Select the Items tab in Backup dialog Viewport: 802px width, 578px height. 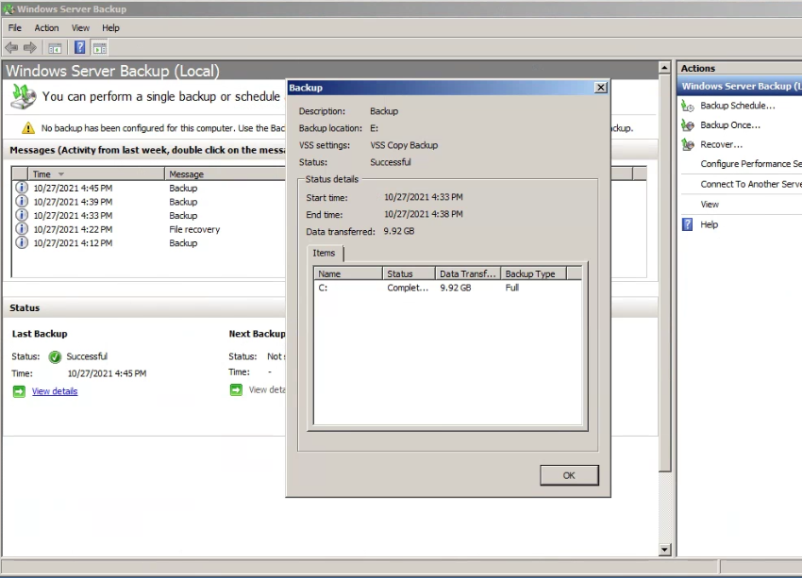coord(325,254)
